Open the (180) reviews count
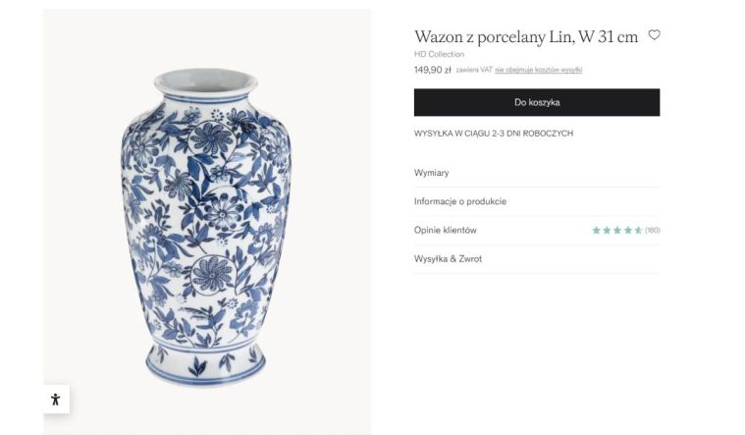This screenshot has height=435, width=745. [x=653, y=230]
